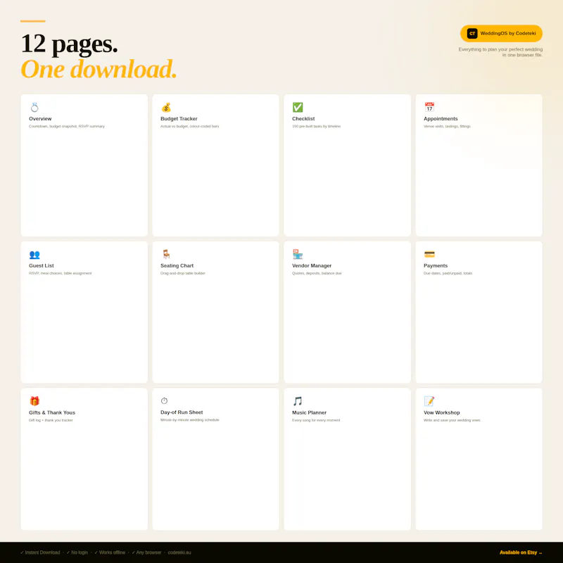Click 'Drag-and-drop table builder' text
The height and width of the screenshot is (563, 563).
coord(183,273)
